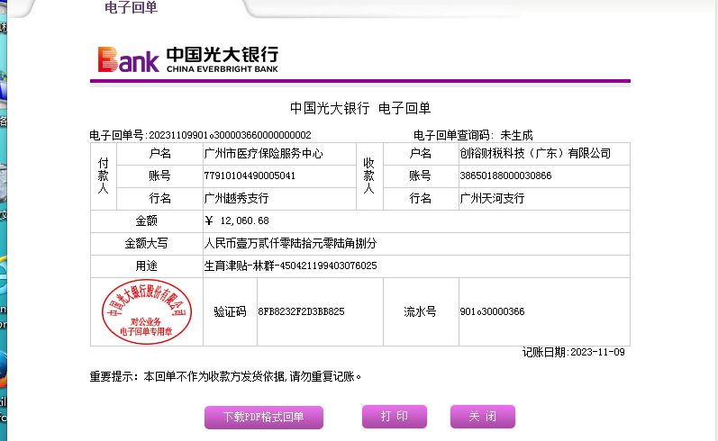Screen dimensions: 718x441
Task: Select the receipt number after 电子回单号
Action: pos(230,135)
